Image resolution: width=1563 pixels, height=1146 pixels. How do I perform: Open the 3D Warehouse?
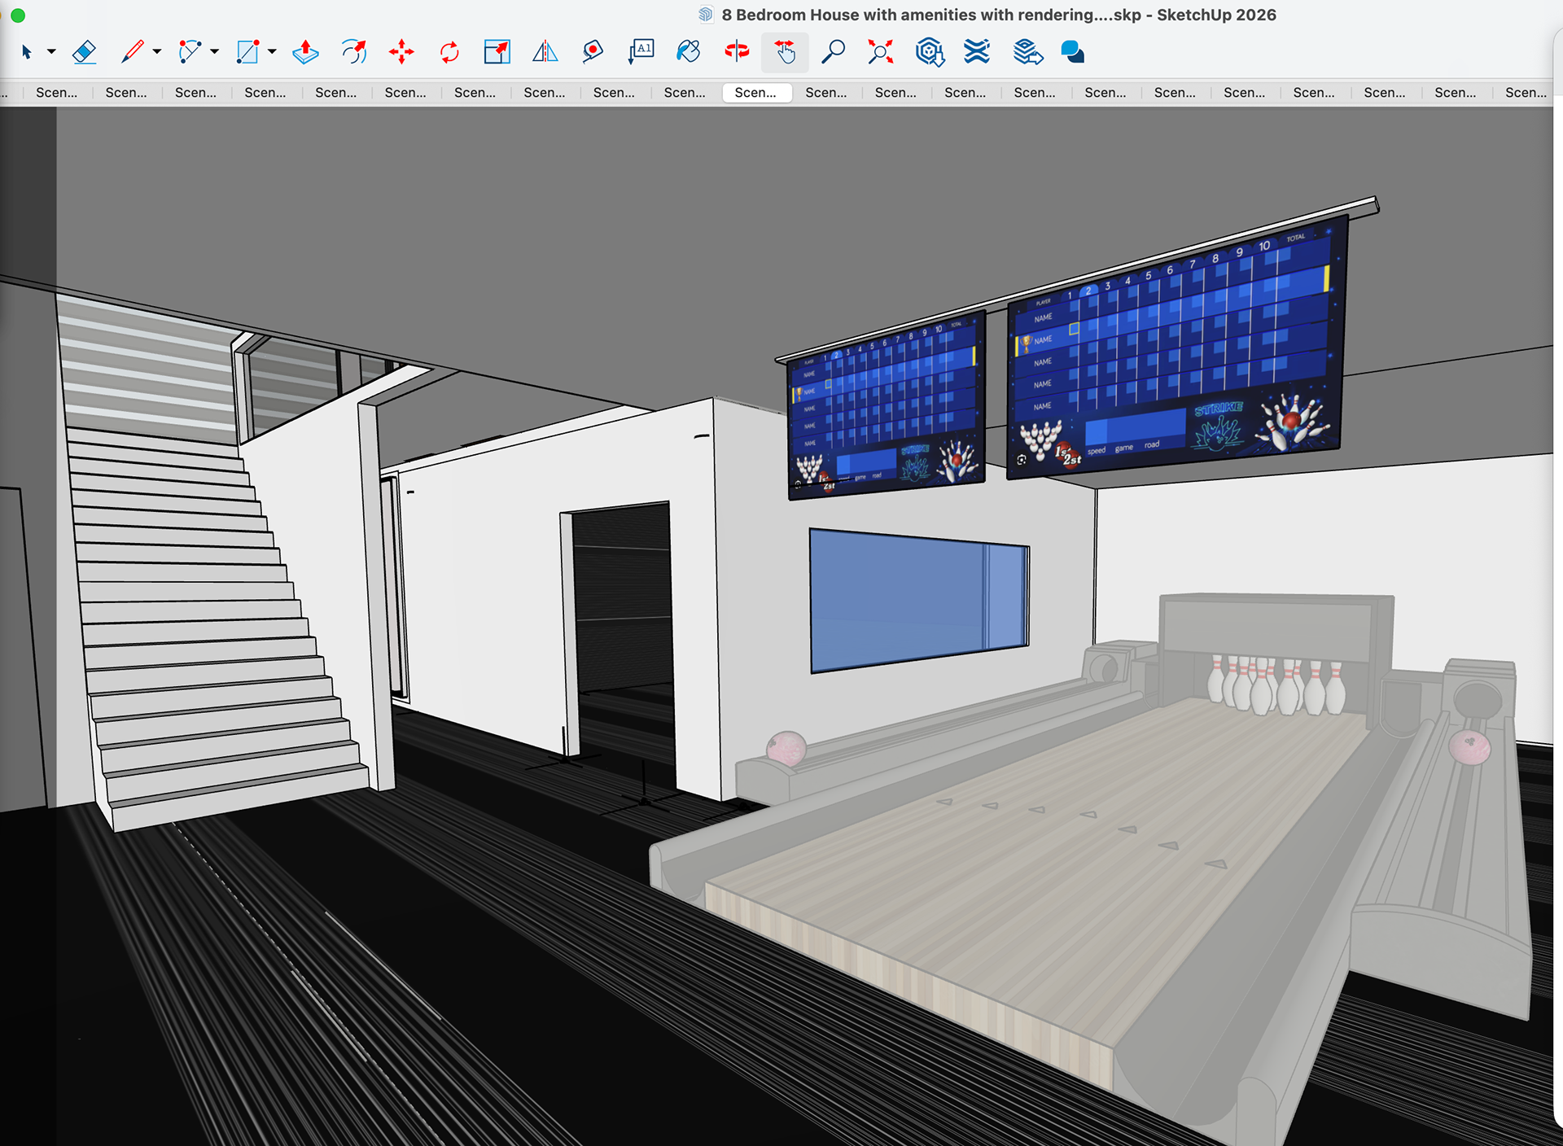(x=929, y=52)
